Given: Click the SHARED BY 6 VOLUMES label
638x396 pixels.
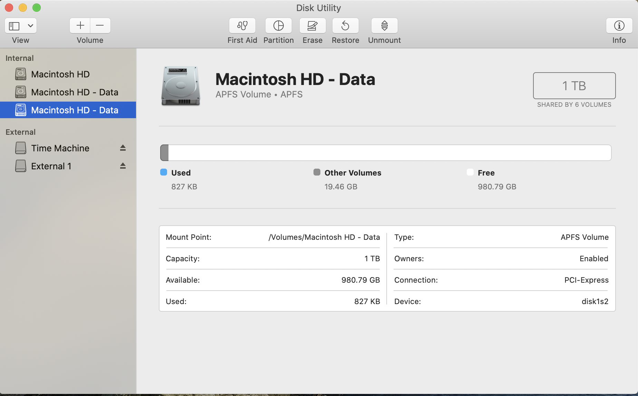Looking at the screenshot, I should pos(574,105).
